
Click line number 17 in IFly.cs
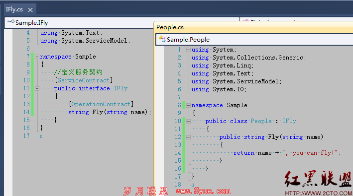click(x=26, y=136)
